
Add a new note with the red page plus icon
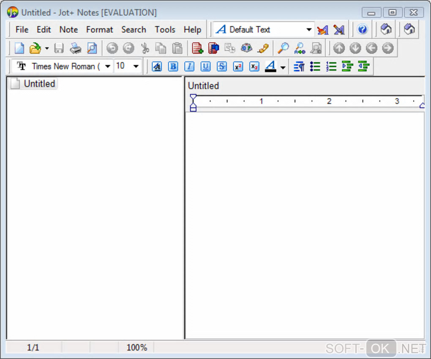click(197, 49)
